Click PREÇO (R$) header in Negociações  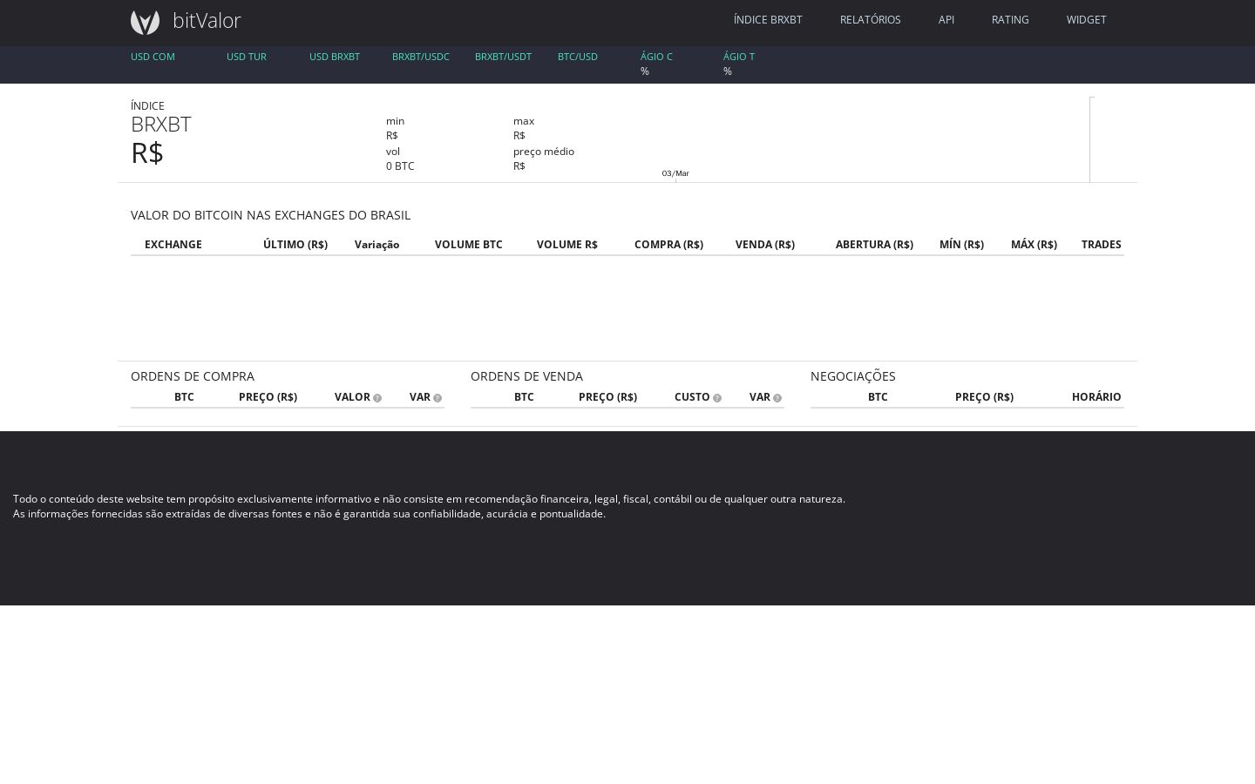(984, 397)
